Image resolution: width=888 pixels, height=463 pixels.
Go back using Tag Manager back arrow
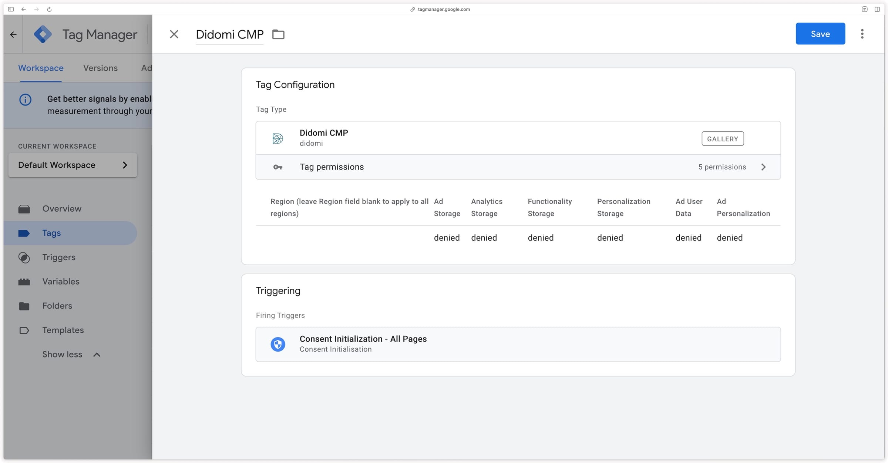pos(13,34)
